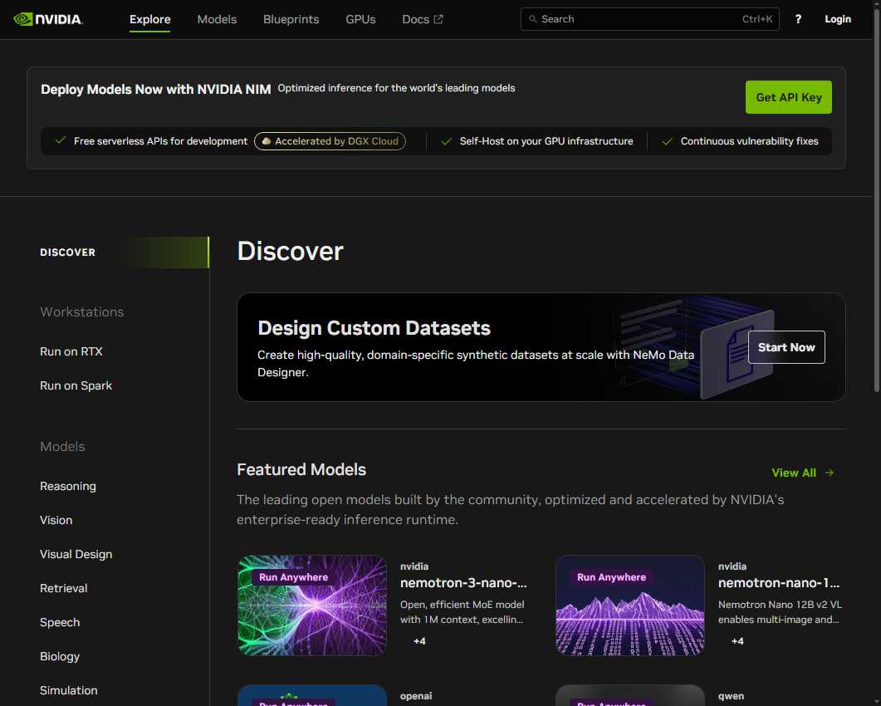Switch to the Models navigation item
The width and height of the screenshot is (881, 706).
click(217, 18)
